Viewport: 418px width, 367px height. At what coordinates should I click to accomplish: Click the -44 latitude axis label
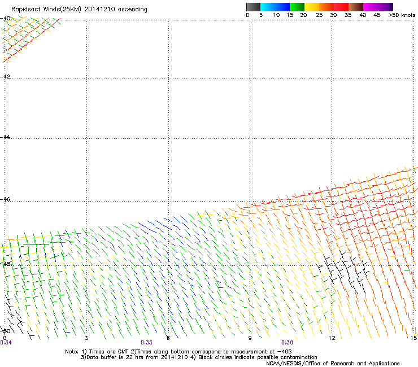pyautogui.click(x=5, y=137)
